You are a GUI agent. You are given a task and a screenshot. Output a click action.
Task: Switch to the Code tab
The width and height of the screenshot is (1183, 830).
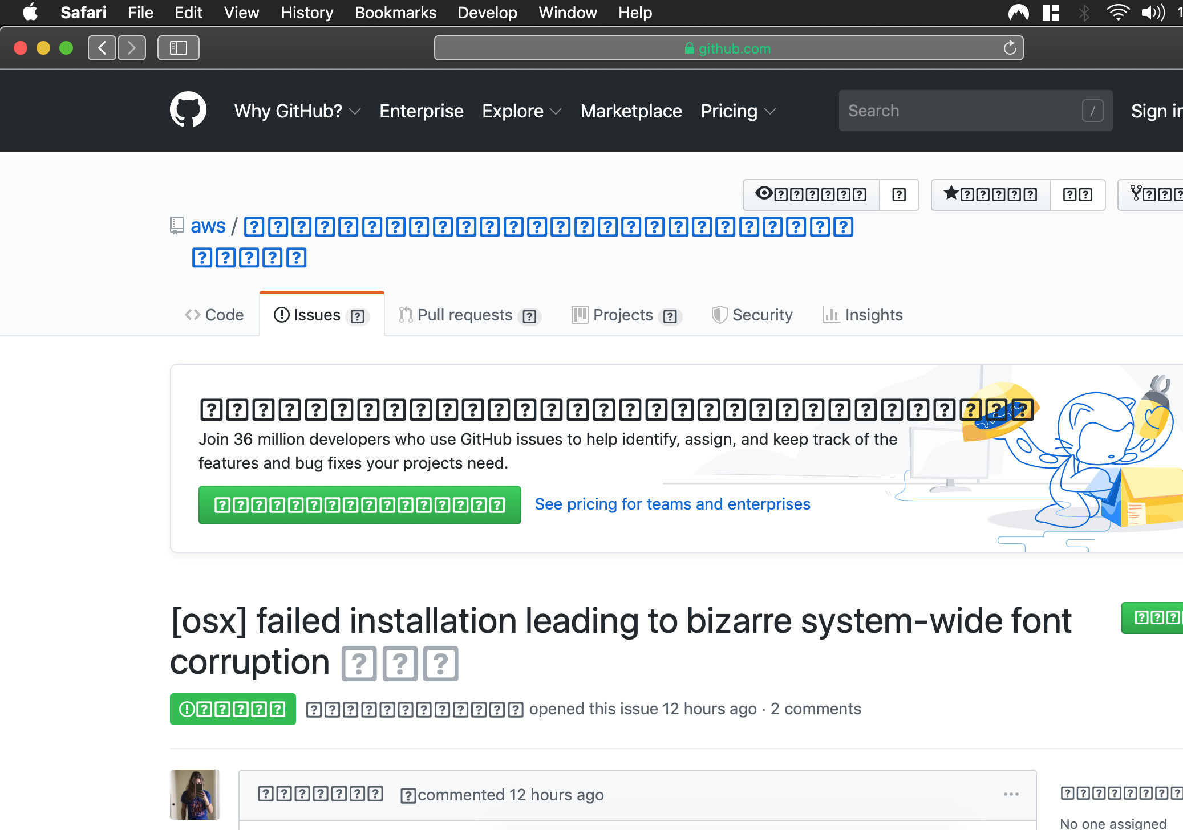(x=214, y=315)
